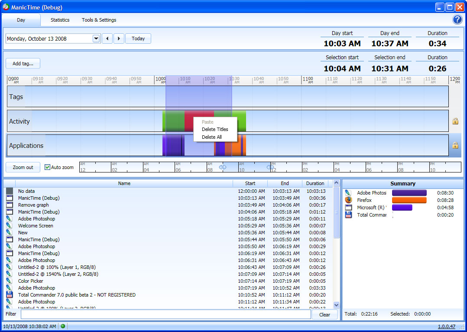Select the Remove graph row

pos(169,205)
